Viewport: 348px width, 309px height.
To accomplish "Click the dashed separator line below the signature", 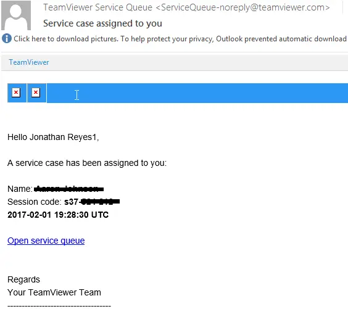I will [59, 306].
